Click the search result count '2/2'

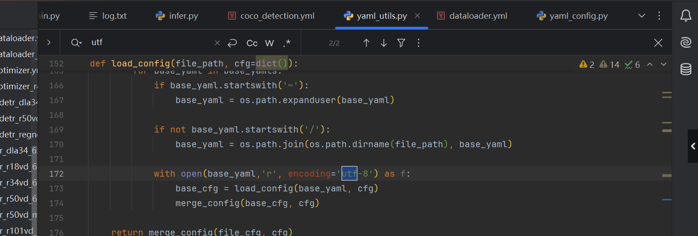[x=334, y=43]
